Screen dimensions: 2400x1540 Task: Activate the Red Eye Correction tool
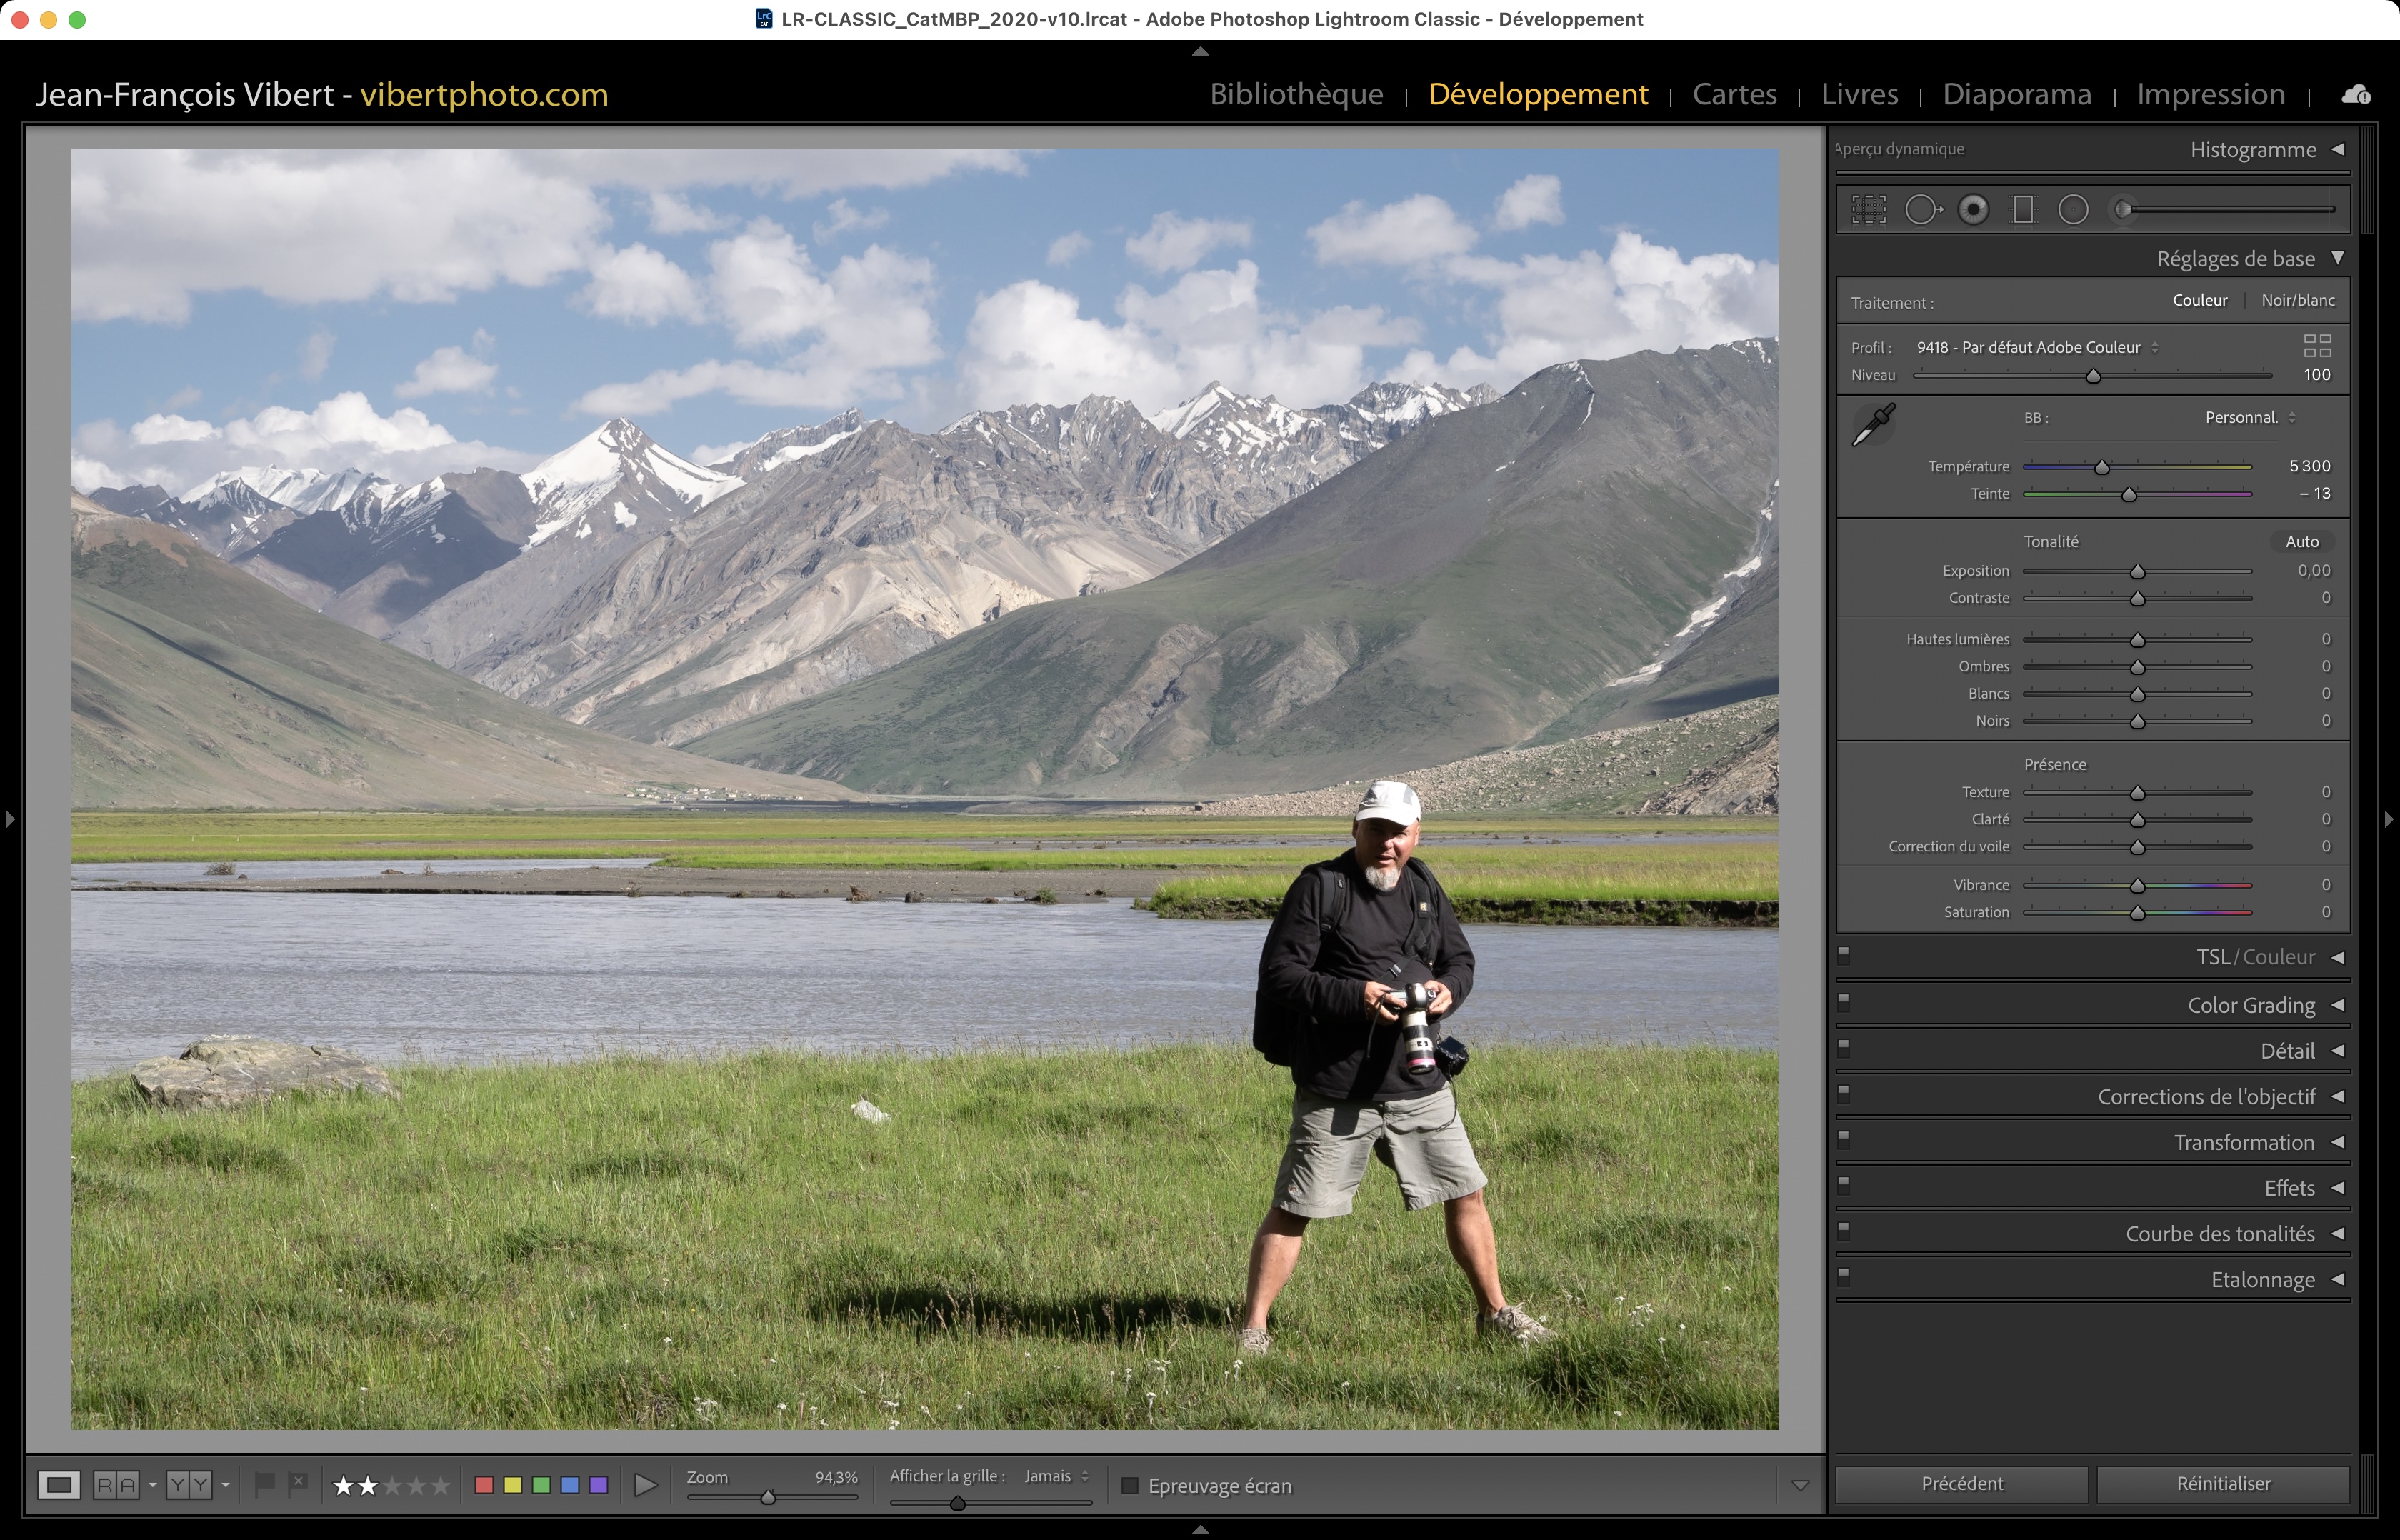click(x=1973, y=210)
